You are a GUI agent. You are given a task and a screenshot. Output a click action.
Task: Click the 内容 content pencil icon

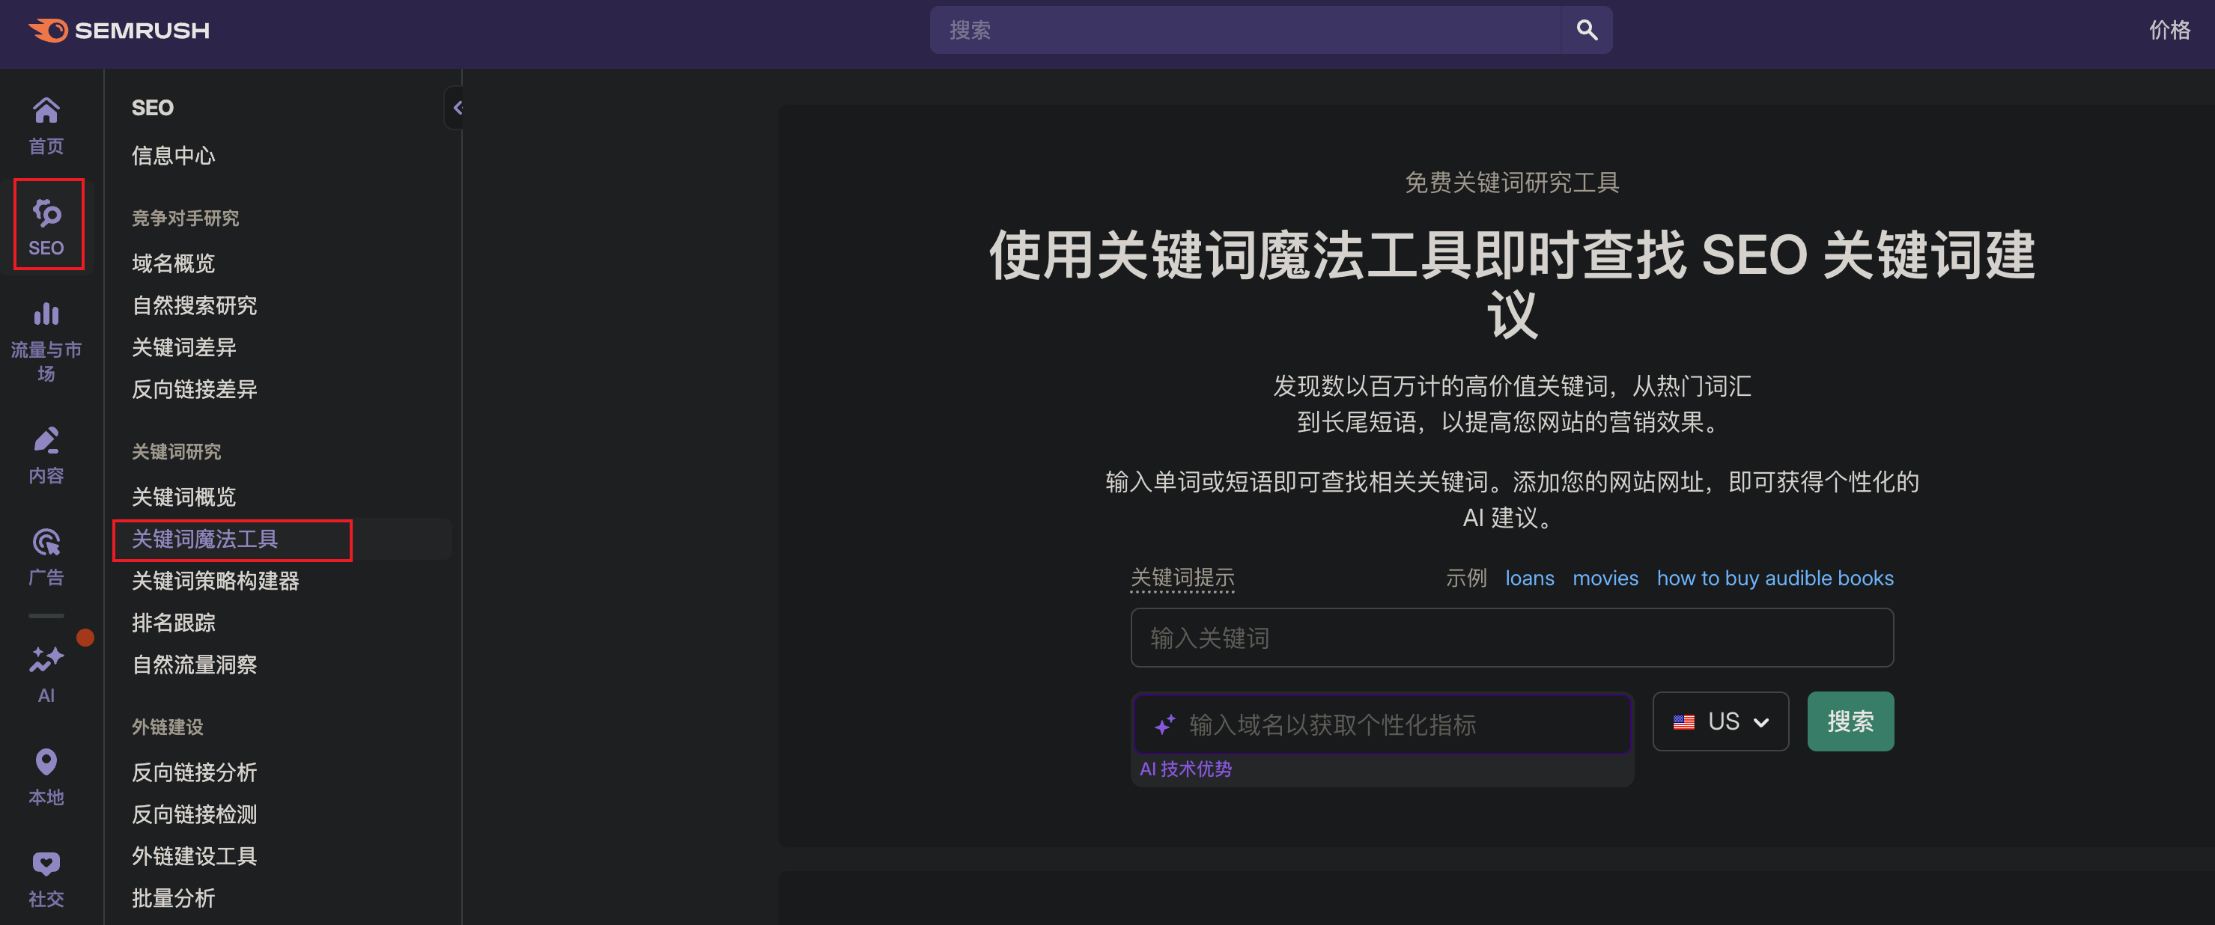click(46, 454)
